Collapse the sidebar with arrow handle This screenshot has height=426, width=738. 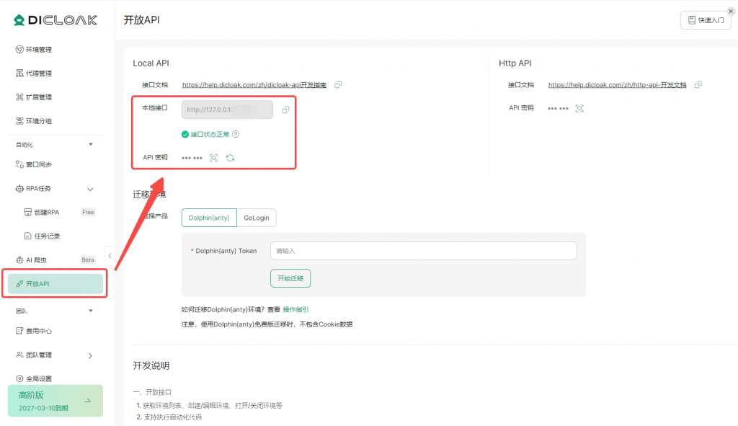point(110,255)
